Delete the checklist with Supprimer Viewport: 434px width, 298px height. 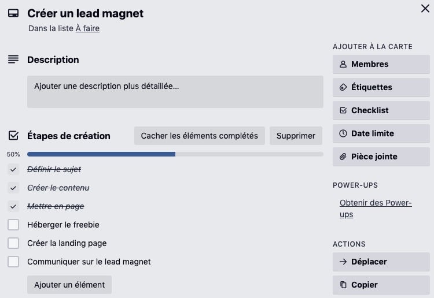296,136
